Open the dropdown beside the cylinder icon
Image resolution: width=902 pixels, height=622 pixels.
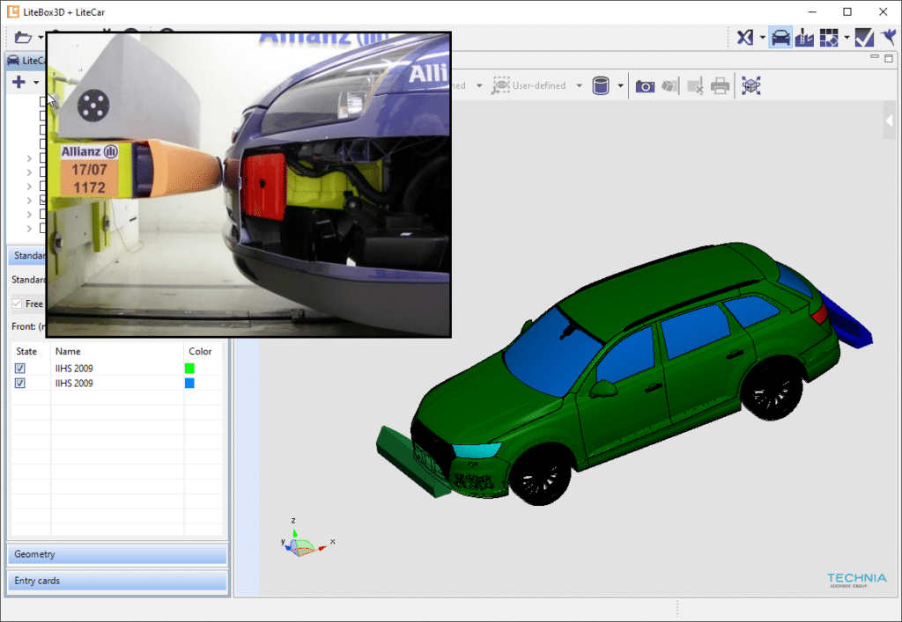coord(620,85)
